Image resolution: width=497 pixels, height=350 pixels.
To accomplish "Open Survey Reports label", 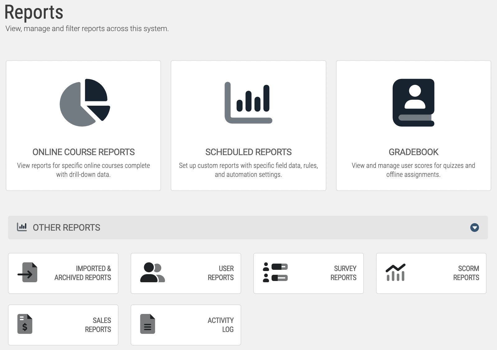I will (343, 273).
